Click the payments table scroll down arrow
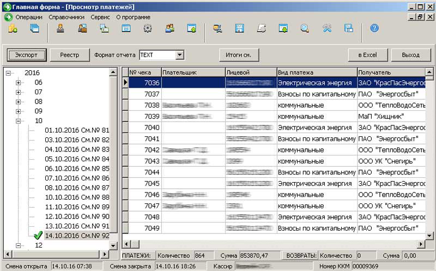This screenshot has width=436, height=271. (429, 236)
